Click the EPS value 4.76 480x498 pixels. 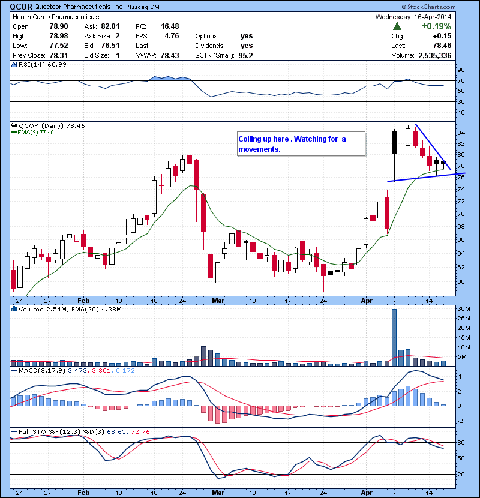(172, 36)
